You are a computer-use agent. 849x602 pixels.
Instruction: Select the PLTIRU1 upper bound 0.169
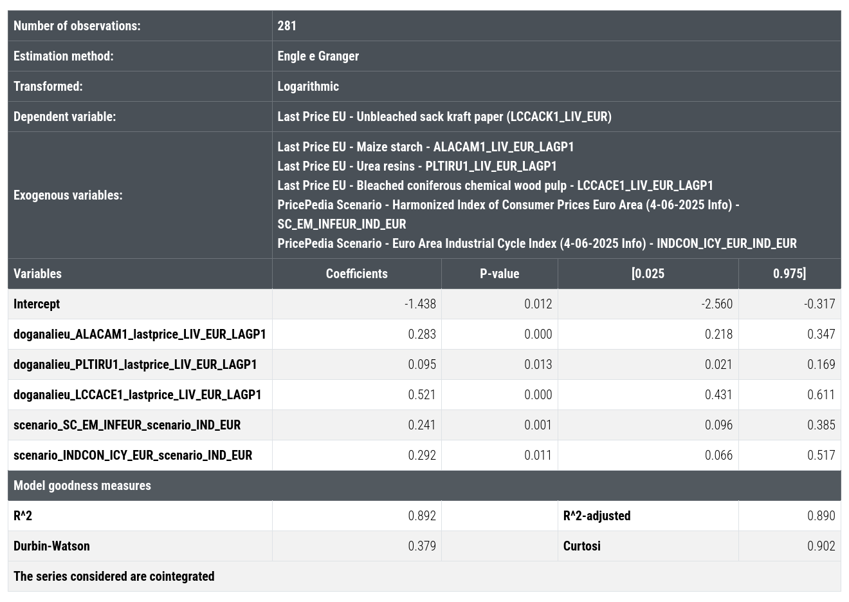click(821, 364)
